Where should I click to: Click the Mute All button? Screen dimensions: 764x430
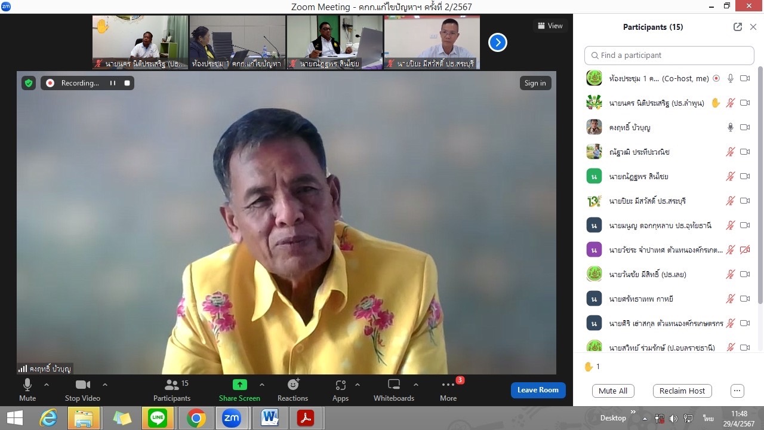click(x=613, y=391)
